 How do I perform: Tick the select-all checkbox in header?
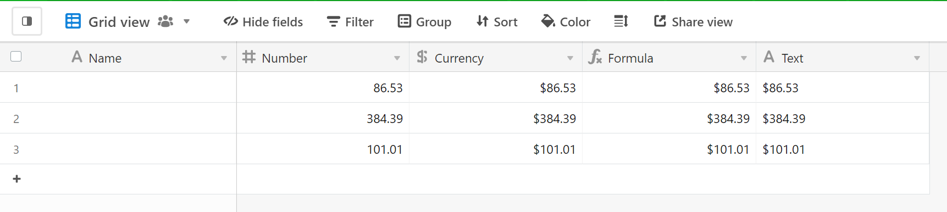pyautogui.click(x=16, y=57)
